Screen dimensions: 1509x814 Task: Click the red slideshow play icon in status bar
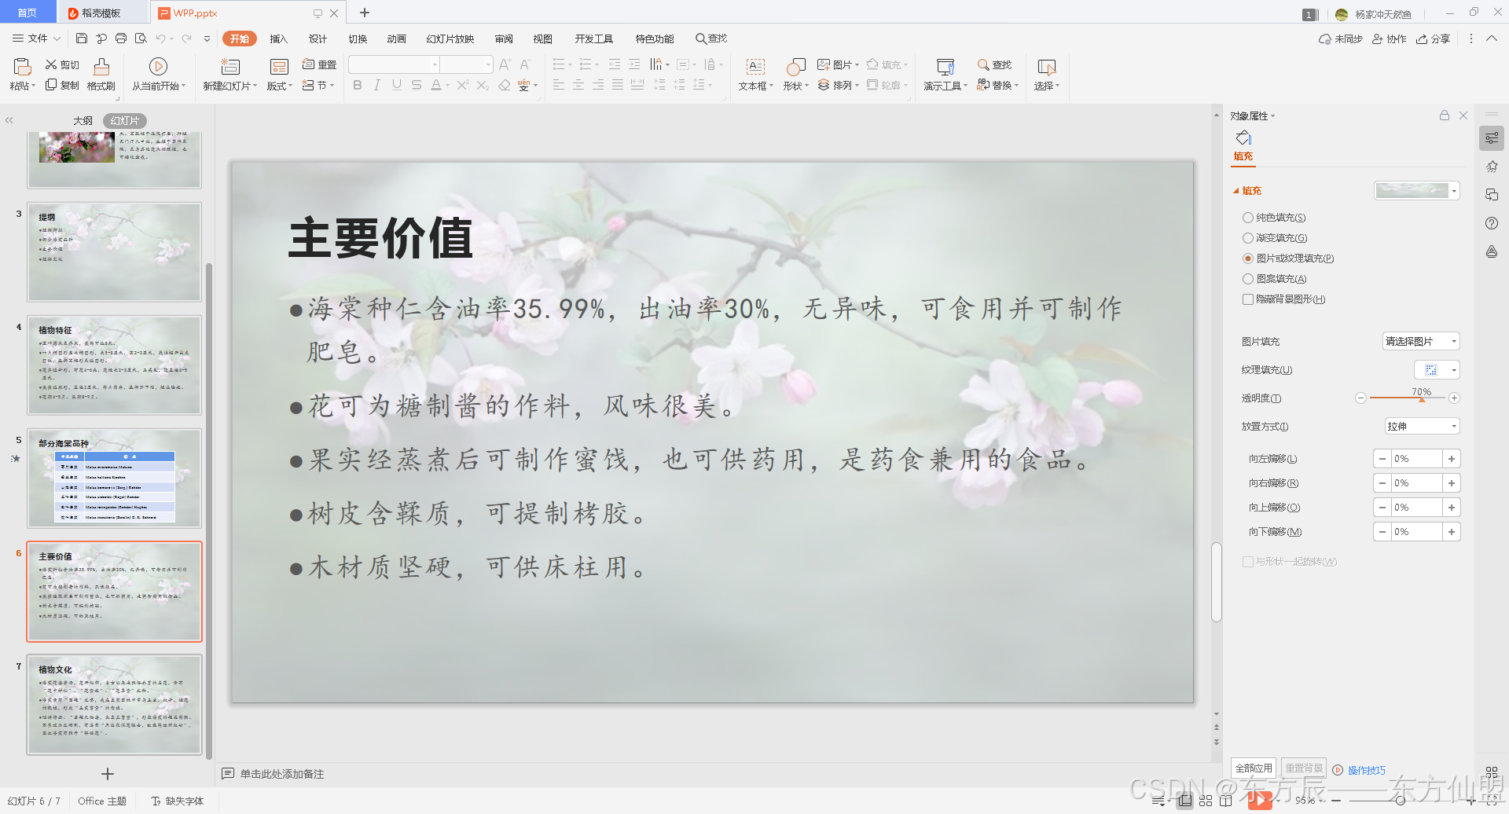1260,801
